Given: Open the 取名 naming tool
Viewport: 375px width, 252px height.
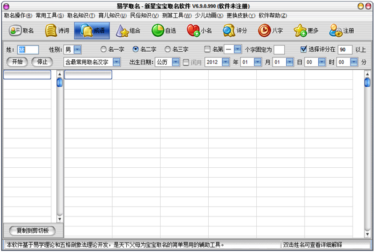Looking at the screenshot, I should 21,31.
